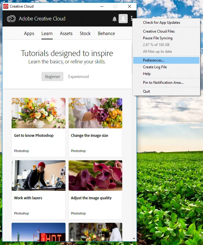Click the Adjust the image quality title
The height and width of the screenshot is (245, 203).
tap(91, 198)
